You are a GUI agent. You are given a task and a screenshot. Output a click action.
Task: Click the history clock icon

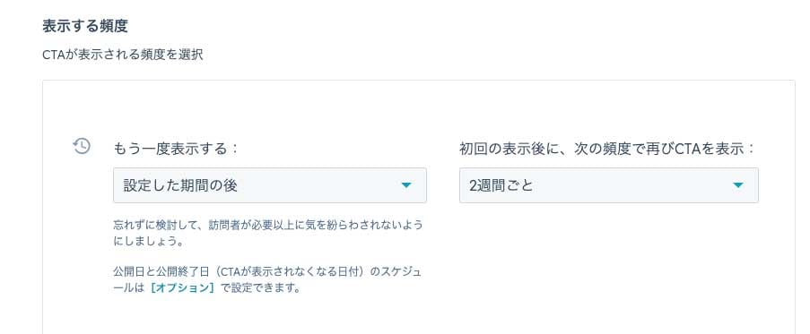(82, 146)
